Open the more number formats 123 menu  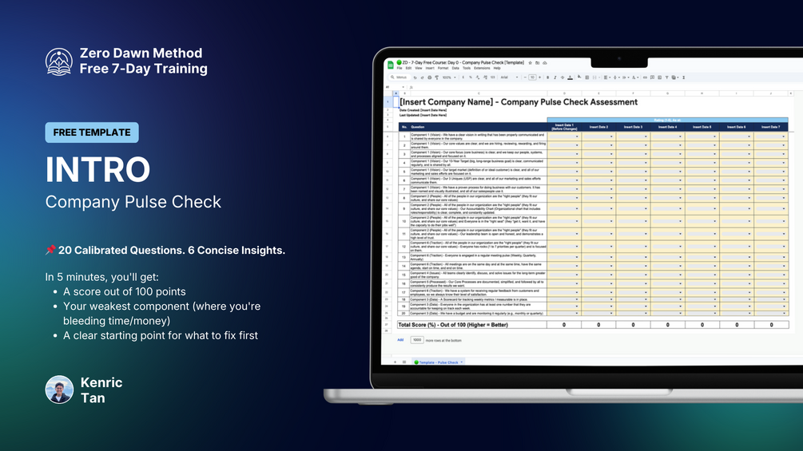(x=493, y=77)
